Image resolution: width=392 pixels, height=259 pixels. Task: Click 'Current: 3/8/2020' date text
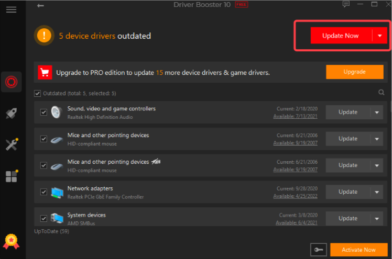[x=298, y=215]
